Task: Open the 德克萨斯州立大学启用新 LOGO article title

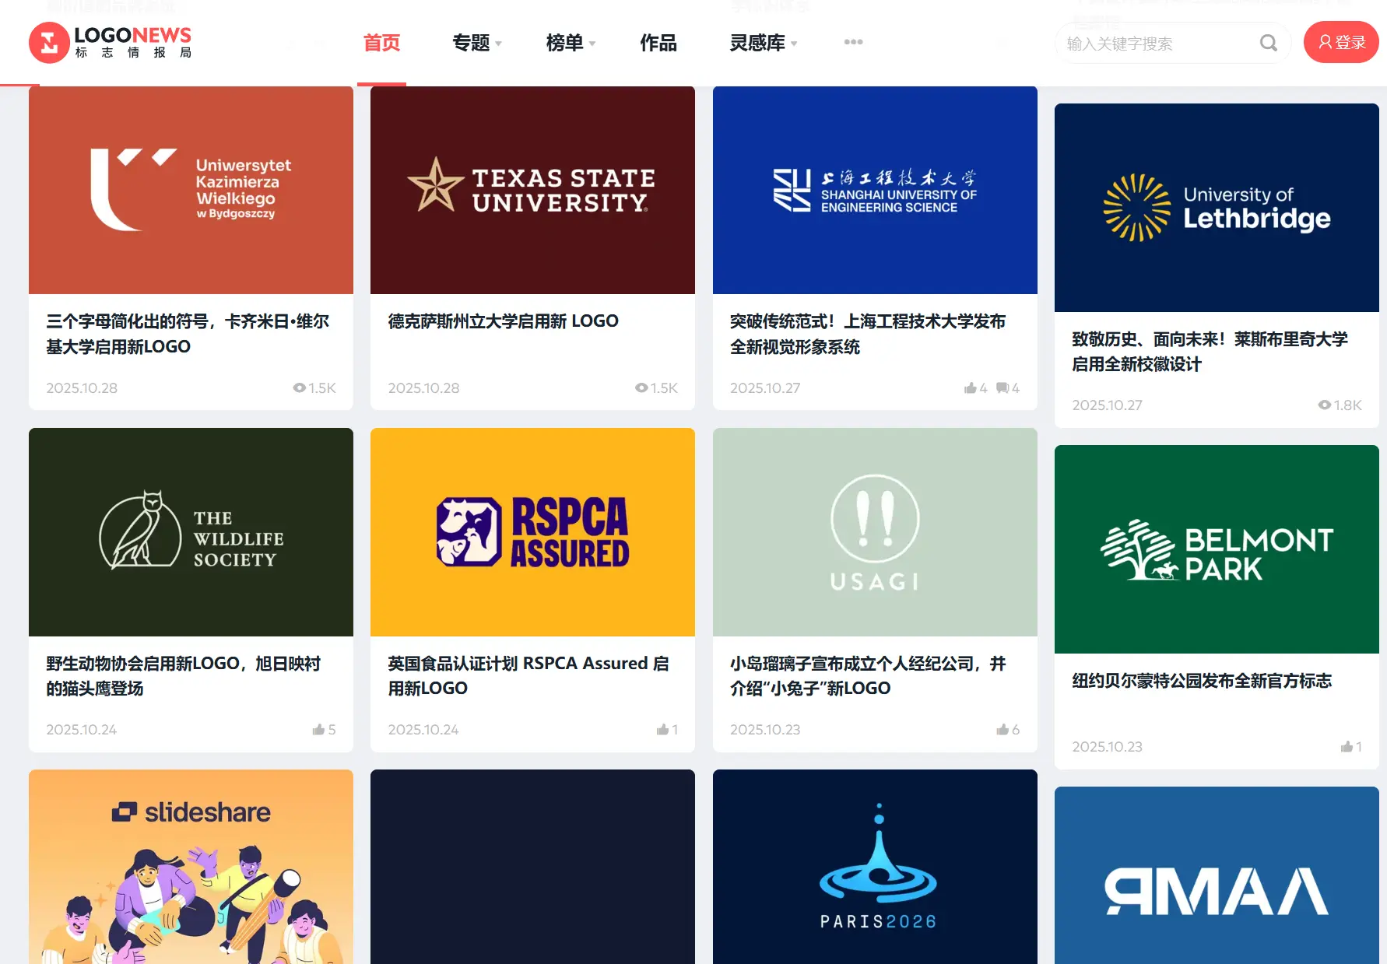Action: click(x=503, y=321)
